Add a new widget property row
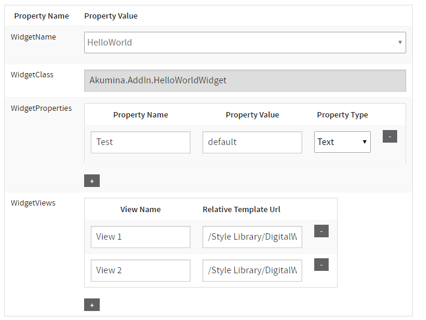Image resolution: width=426 pixels, height=320 pixels. (x=92, y=181)
